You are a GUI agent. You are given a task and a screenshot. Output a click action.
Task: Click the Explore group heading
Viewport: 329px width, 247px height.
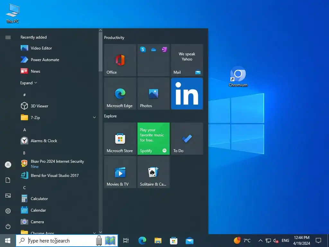pyautogui.click(x=111, y=116)
